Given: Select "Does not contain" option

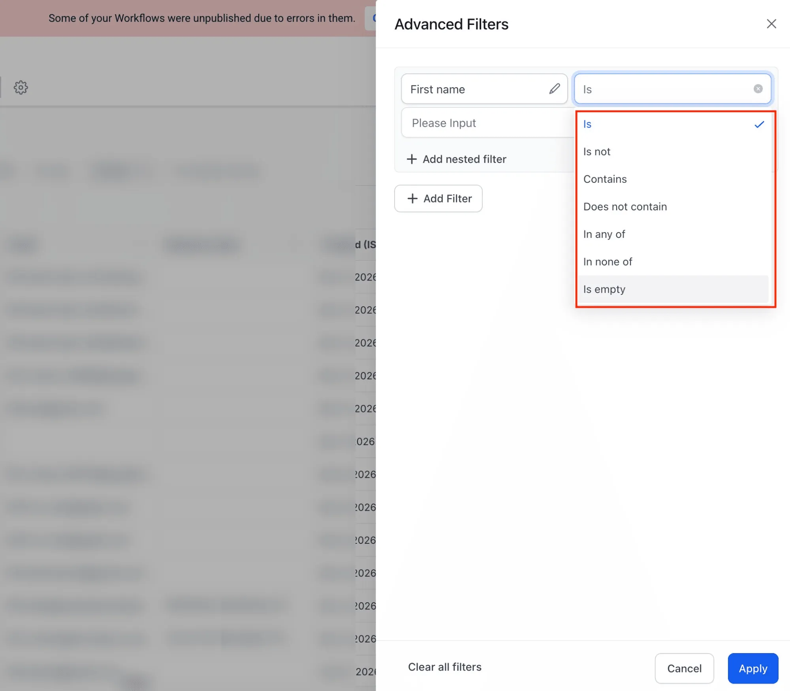Looking at the screenshot, I should pyautogui.click(x=673, y=207).
